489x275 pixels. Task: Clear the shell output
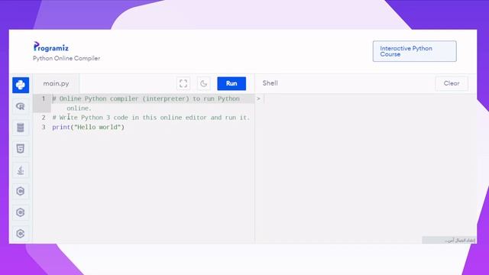tap(452, 83)
